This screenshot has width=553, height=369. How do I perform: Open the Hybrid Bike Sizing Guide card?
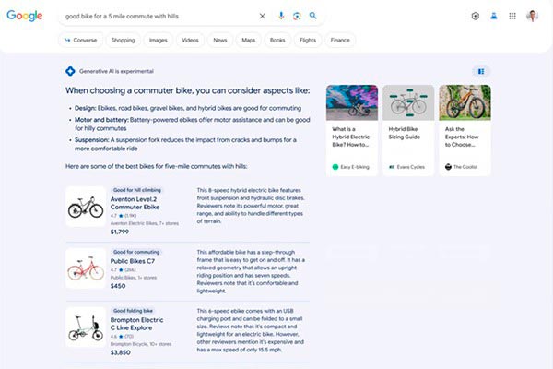click(408, 130)
